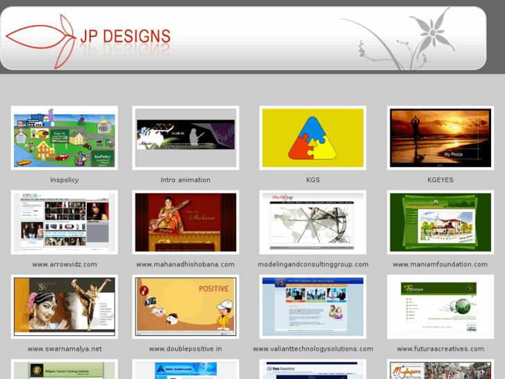
Task: Click the JP Designs logo
Action: pos(88,41)
